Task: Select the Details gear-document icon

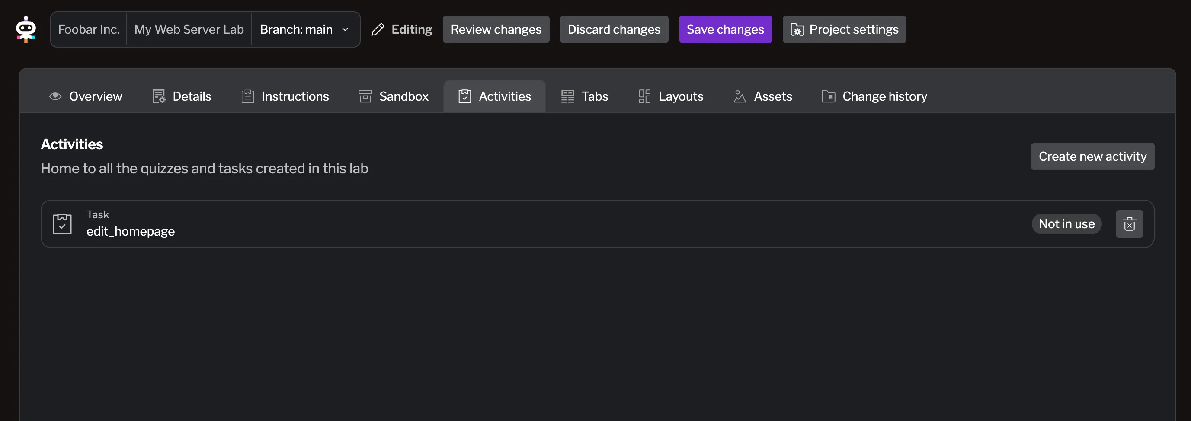Action: [x=159, y=96]
